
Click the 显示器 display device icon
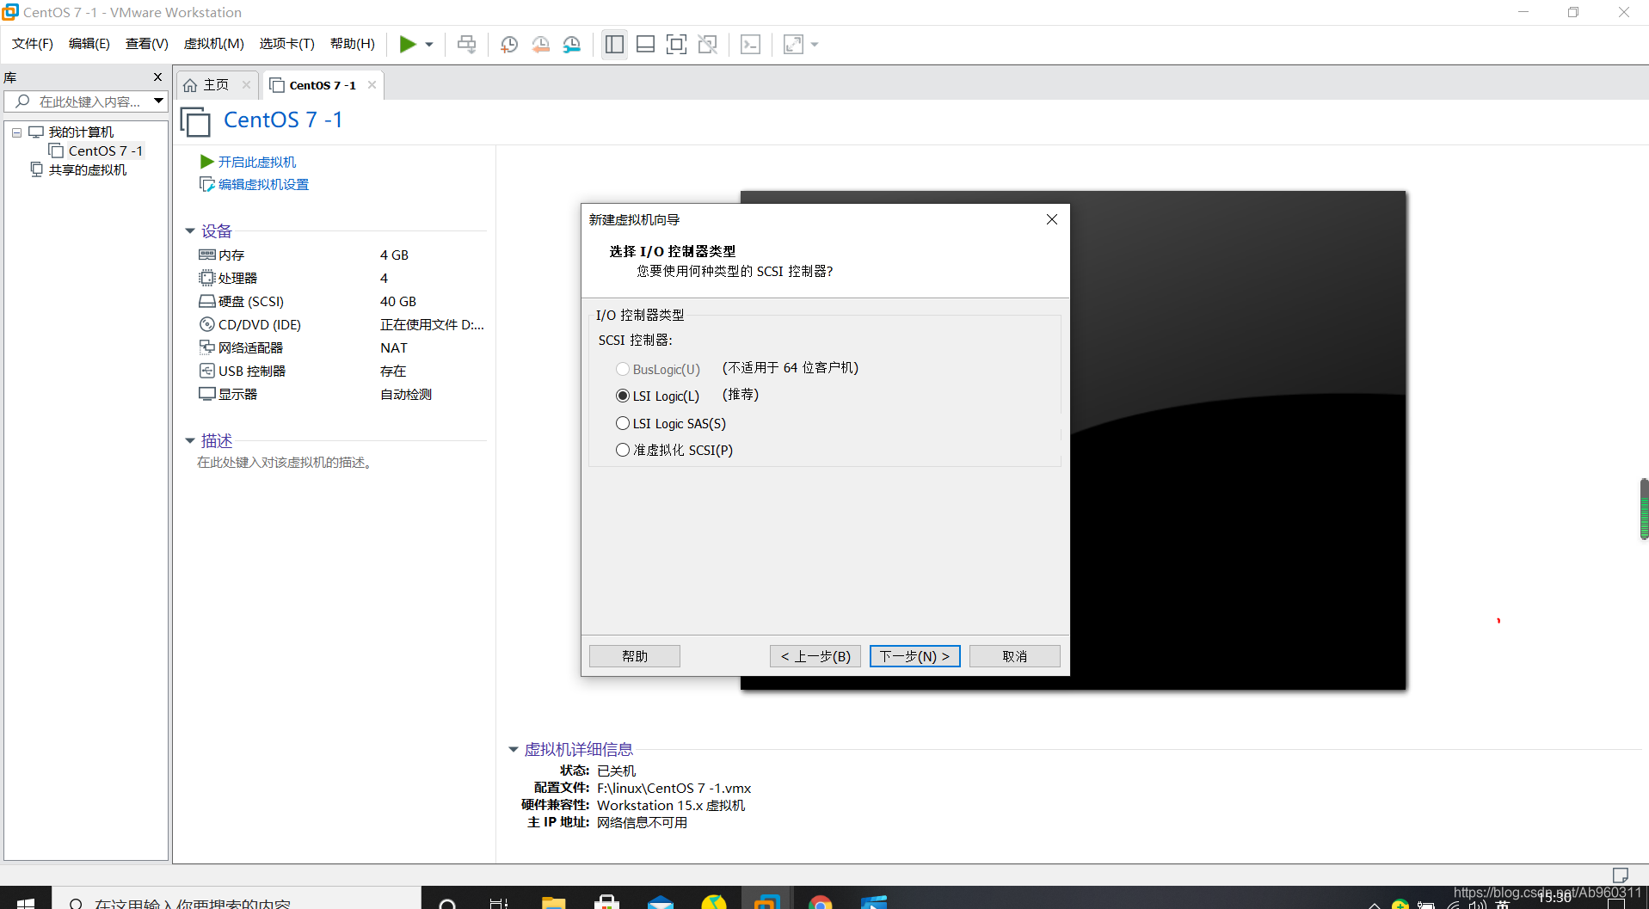tap(206, 394)
